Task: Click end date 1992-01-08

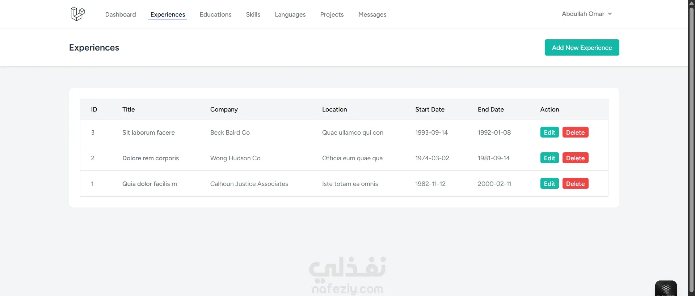Action: click(494, 132)
